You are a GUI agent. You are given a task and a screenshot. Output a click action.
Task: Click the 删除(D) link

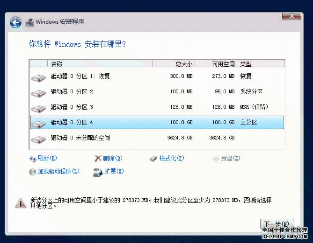(x=113, y=159)
